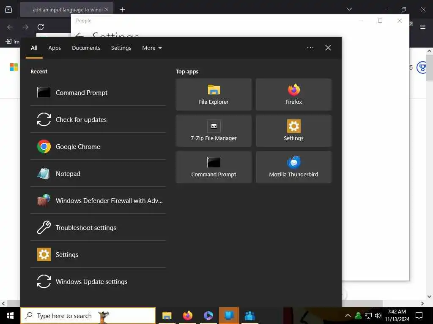Close the search panel with X
This screenshot has height=324, width=433.
[x=328, y=48]
